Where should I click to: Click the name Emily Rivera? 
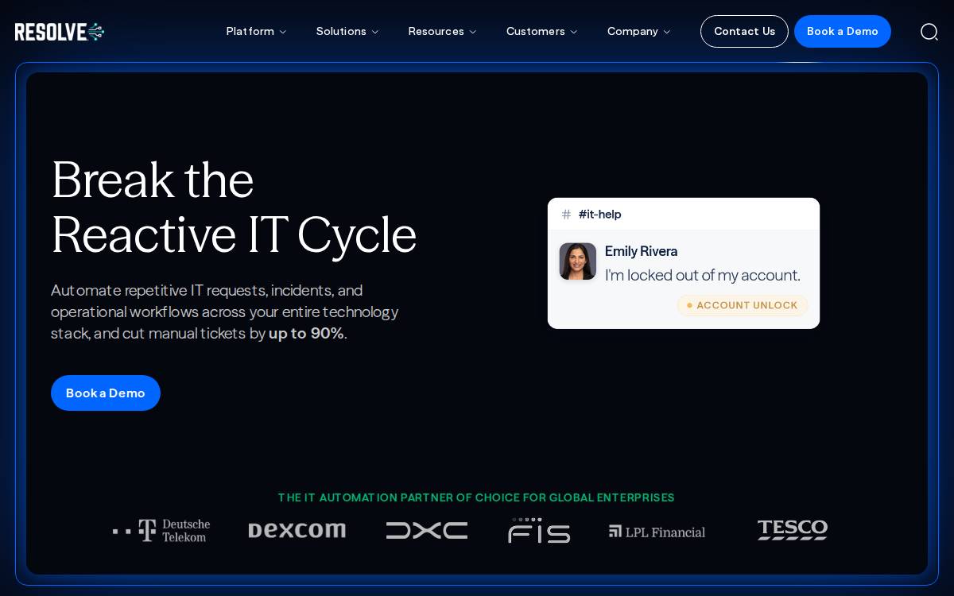pos(641,251)
